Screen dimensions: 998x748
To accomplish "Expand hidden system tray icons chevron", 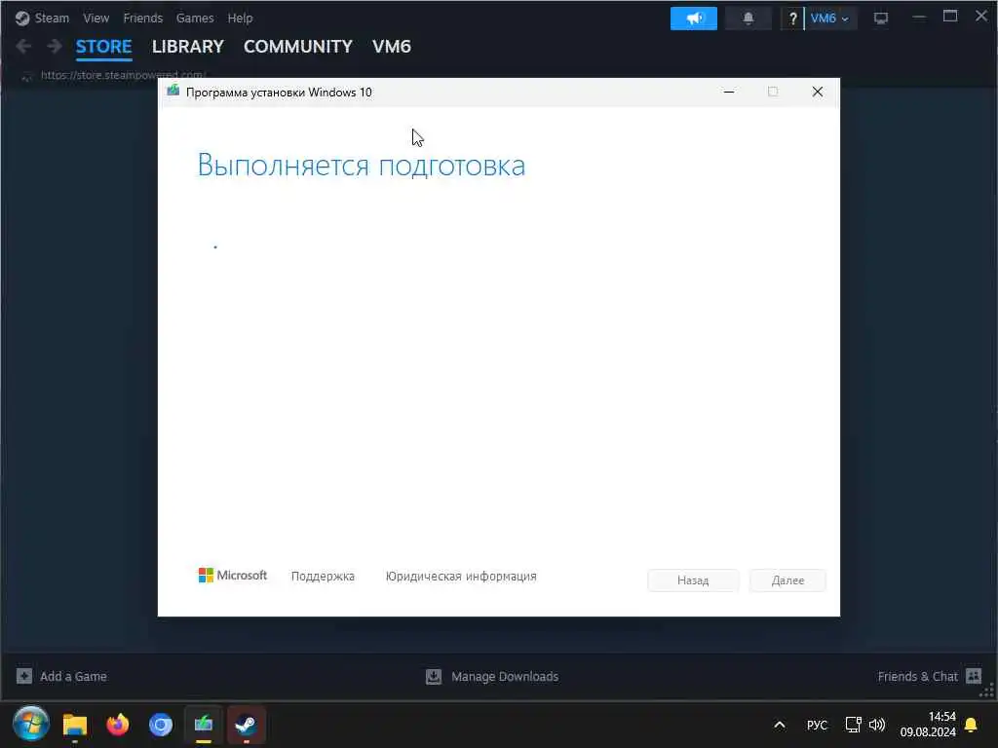I will [779, 725].
